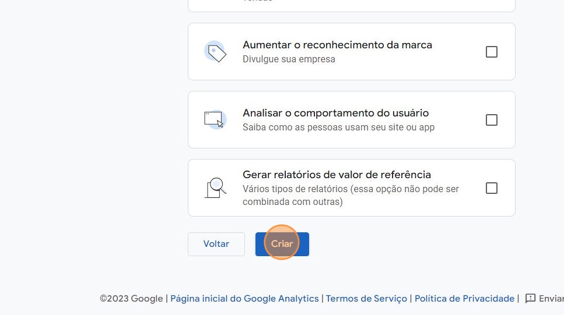The height and width of the screenshot is (315, 564).
Task: Click the "Enviar" feedback text in footer
Action: pyautogui.click(x=551, y=299)
